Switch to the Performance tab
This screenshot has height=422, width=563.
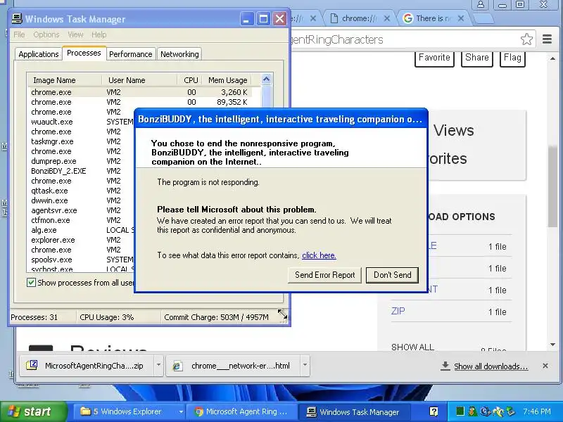click(131, 54)
